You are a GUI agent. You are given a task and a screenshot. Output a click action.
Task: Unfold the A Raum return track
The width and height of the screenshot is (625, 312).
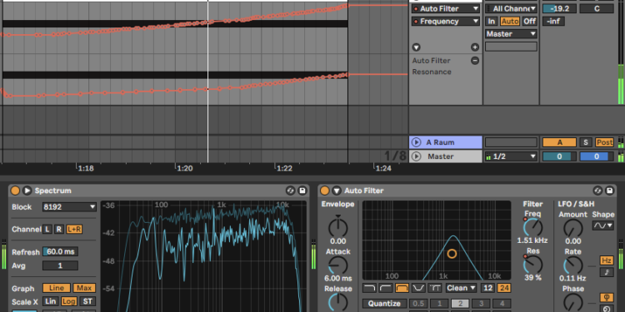click(x=416, y=142)
